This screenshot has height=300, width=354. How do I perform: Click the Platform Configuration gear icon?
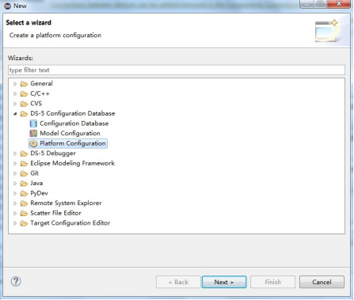pos(33,143)
